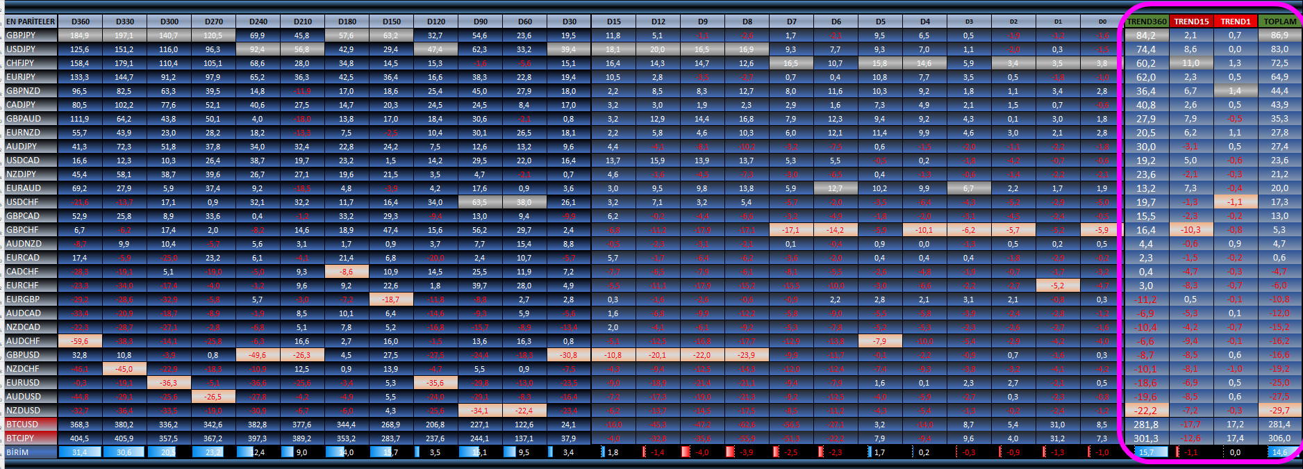The width and height of the screenshot is (1303, 469).
Task: Select the D12 column header
Action: pyautogui.click(x=658, y=22)
